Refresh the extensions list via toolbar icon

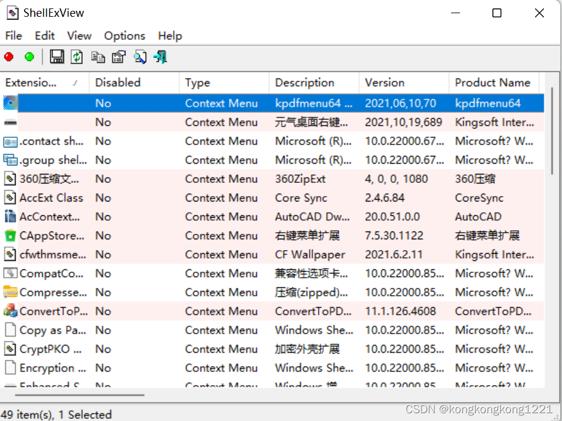tap(77, 57)
